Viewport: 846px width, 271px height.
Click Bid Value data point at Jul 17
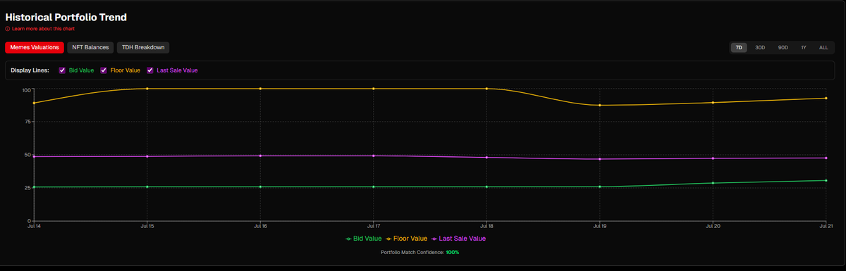(x=373, y=187)
